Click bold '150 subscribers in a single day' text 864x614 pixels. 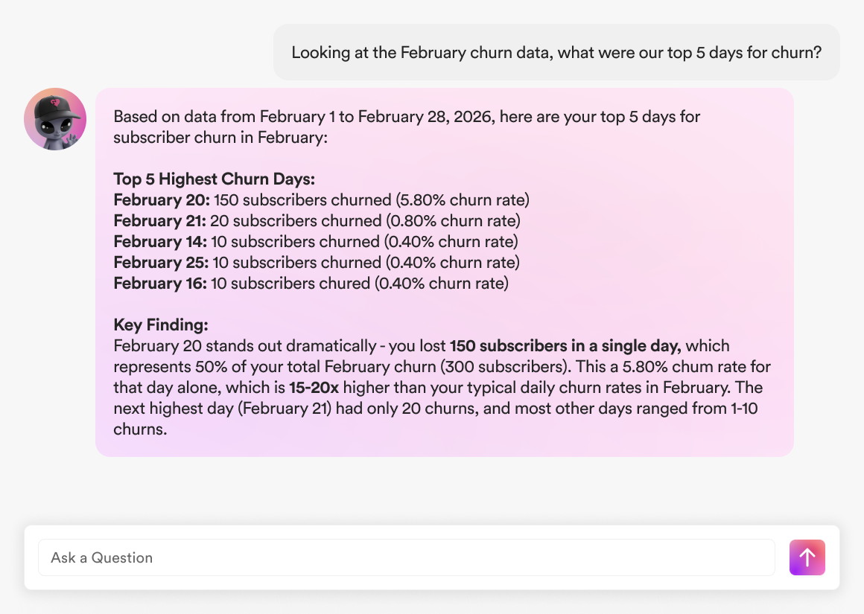(565, 346)
